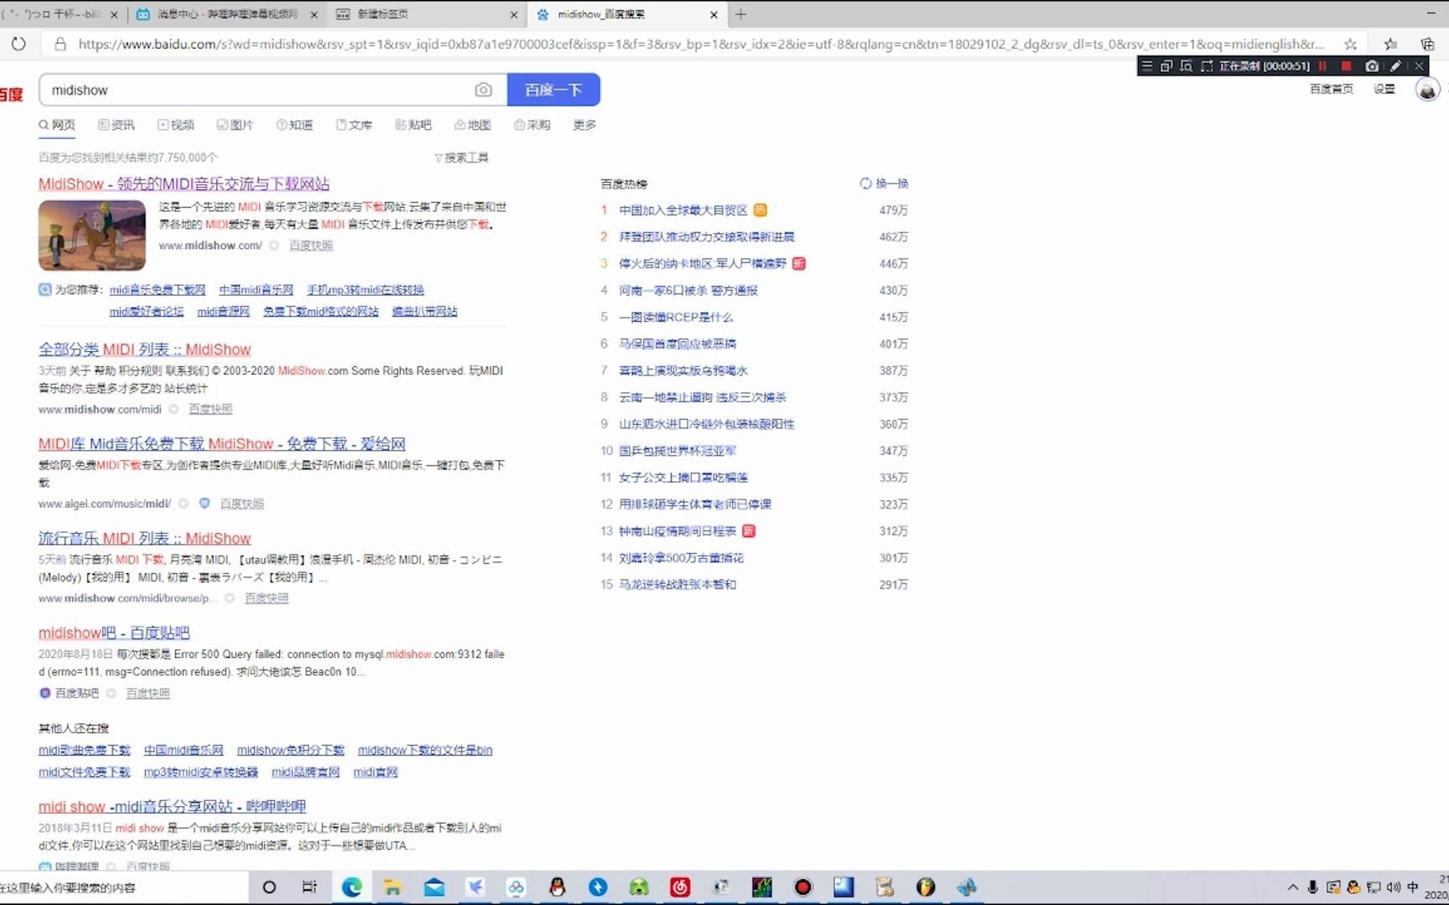Image resolution: width=1449 pixels, height=905 pixels.
Task: Select the 视频 search category tab
Action: [x=176, y=125]
